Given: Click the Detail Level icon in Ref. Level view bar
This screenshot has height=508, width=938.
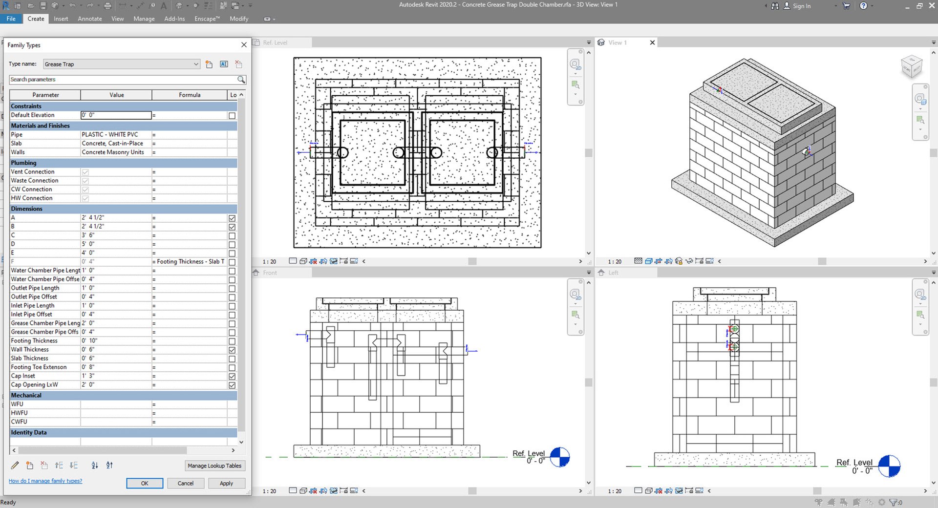Looking at the screenshot, I should (293, 261).
